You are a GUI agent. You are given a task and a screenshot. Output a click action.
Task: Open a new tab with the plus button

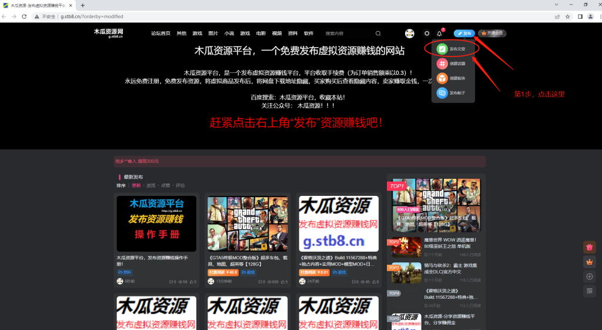click(x=82, y=5)
